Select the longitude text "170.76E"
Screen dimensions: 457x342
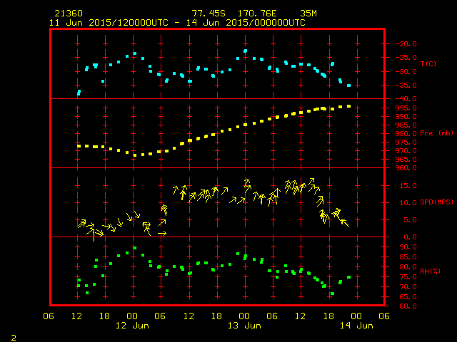coord(257,14)
